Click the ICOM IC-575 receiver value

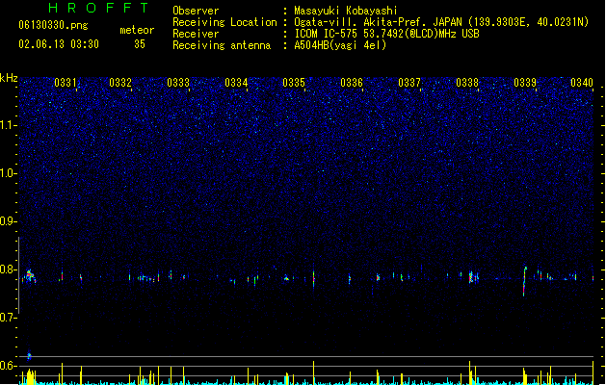387,34
